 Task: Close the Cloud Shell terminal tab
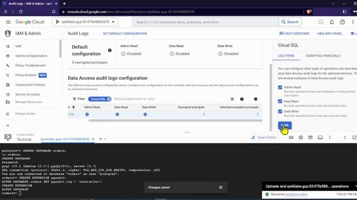[x=93, y=139]
